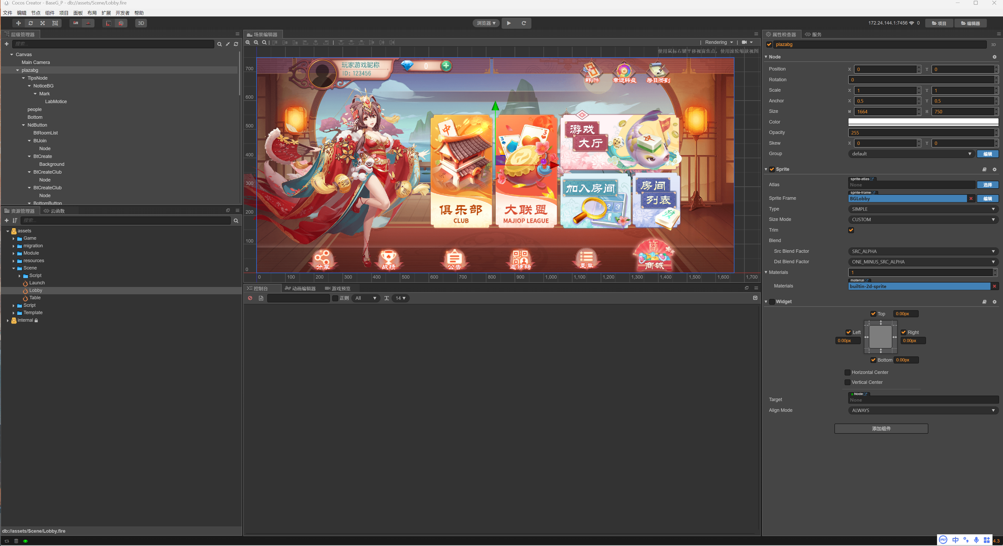Uncheck the Top alignment checkbox in Widget
Screen dimensions: 1003x546
[873, 314]
